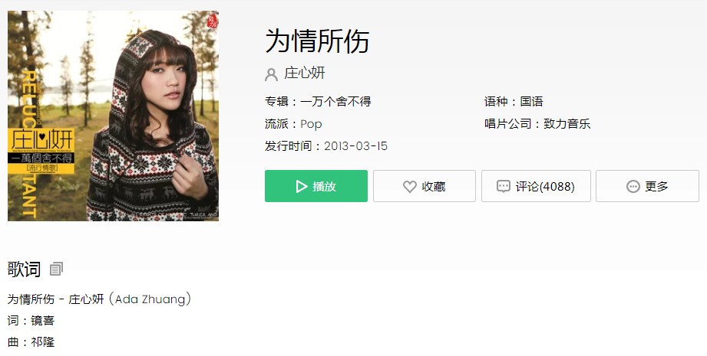This screenshot has height=356, width=707.
Task: Copy lyrics via icon beside 歌词
Action: click(x=56, y=269)
